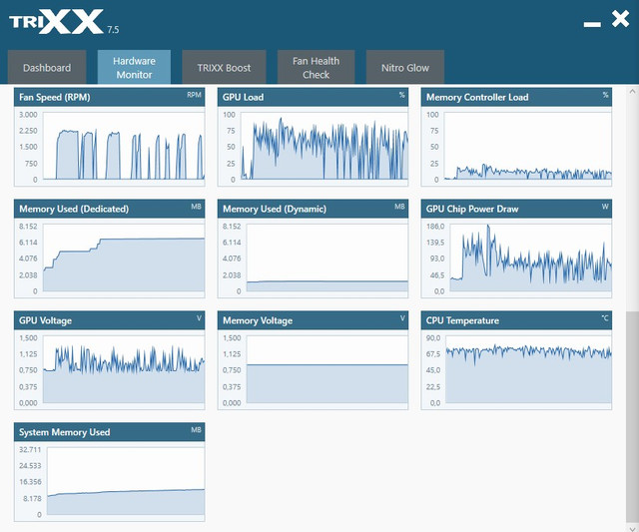Switch to the TRIXX Boost tab
Image resolution: width=639 pixels, height=532 pixels.
point(224,67)
